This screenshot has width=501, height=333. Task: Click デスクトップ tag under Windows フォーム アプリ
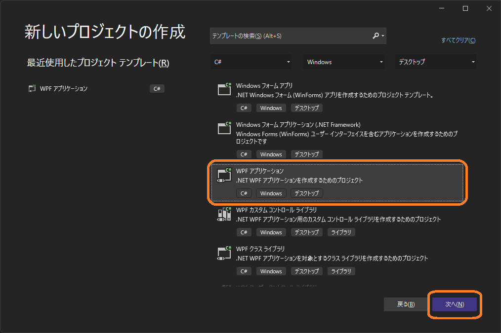[x=307, y=108]
